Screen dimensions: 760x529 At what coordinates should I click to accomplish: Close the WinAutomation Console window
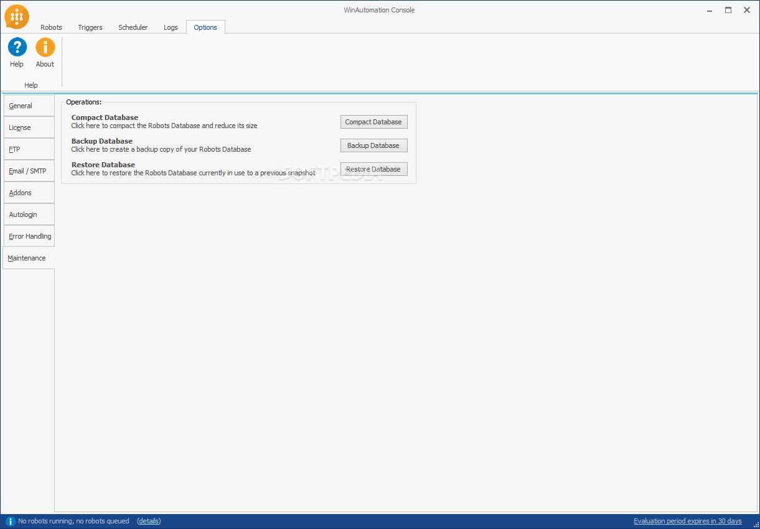[747, 10]
